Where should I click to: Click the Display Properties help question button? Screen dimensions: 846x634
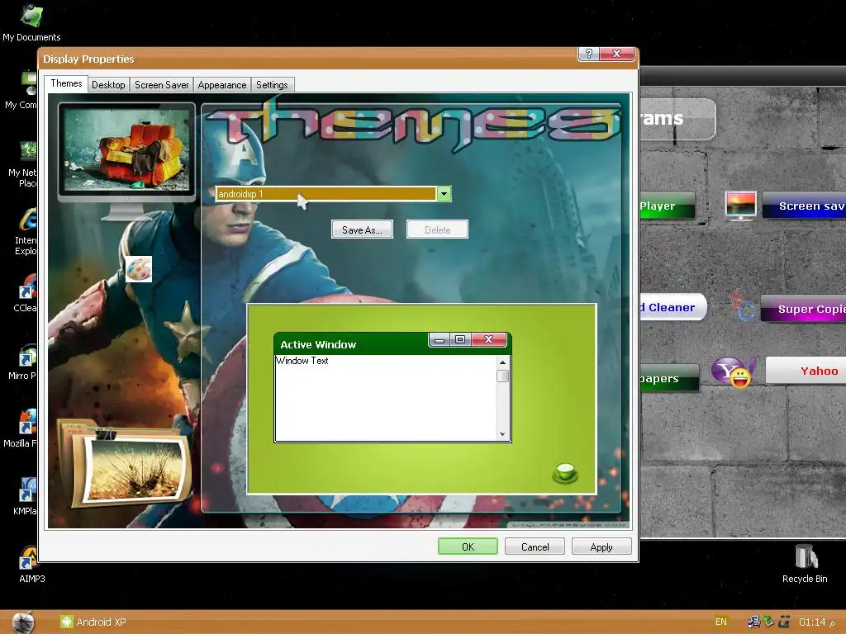tap(588, 54)
